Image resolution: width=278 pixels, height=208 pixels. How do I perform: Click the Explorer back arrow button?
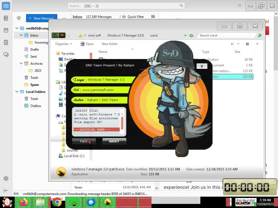(x=55, y=35)
